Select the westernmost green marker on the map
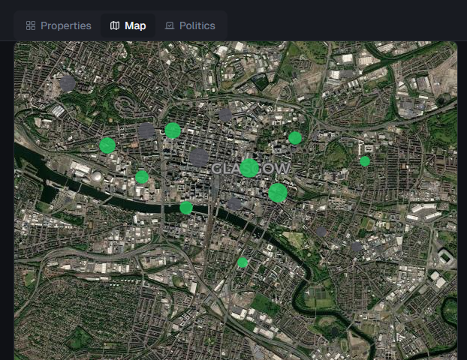The image size is (467, 360). point(107,145)
